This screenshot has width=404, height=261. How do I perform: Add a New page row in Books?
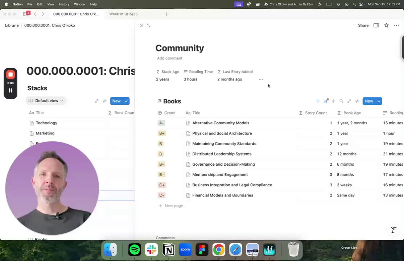coord(171,206)
